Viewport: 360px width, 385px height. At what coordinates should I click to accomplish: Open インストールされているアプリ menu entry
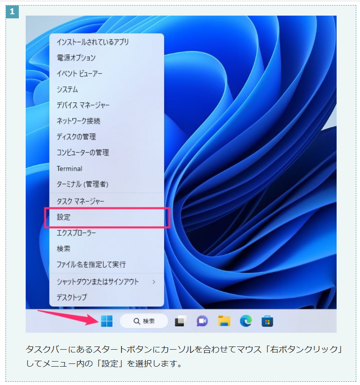tap(107, 42)
